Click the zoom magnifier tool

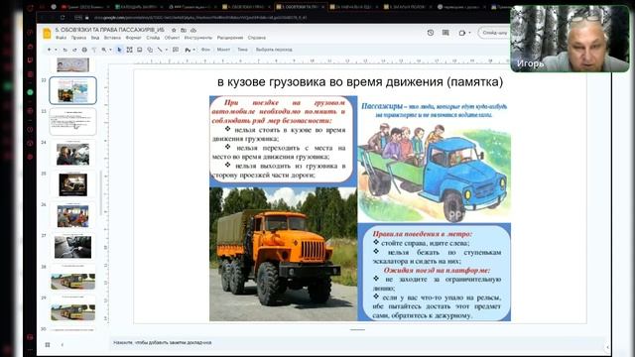(104, 50)
